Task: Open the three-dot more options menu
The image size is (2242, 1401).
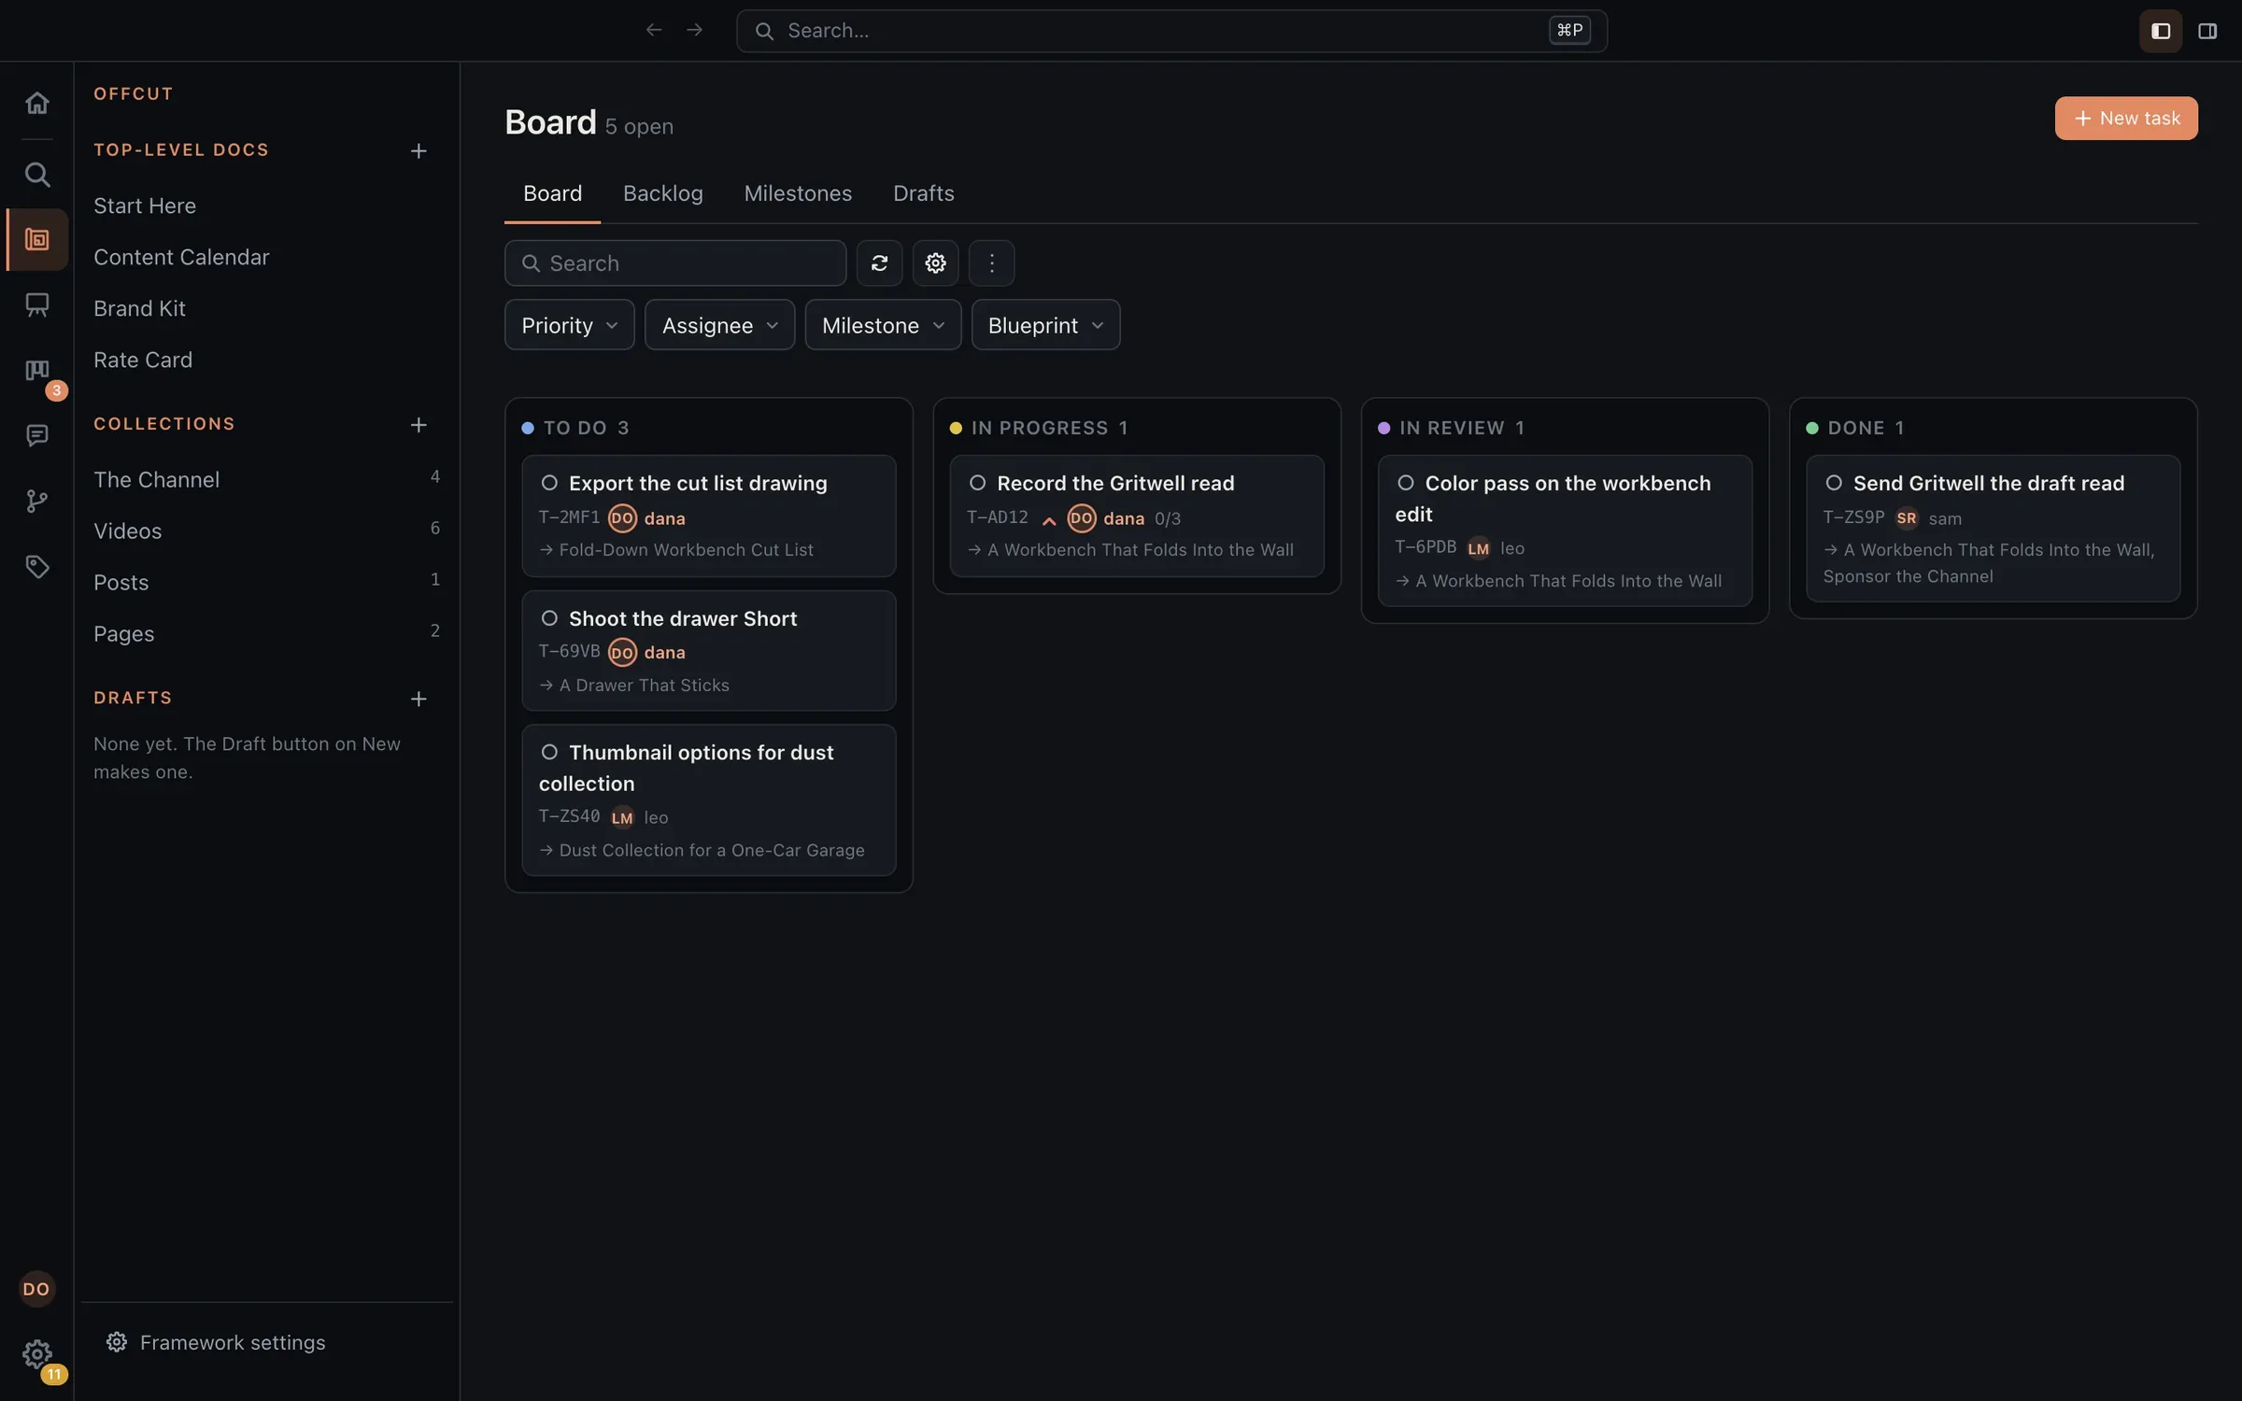Action: [x=991, y=263]
